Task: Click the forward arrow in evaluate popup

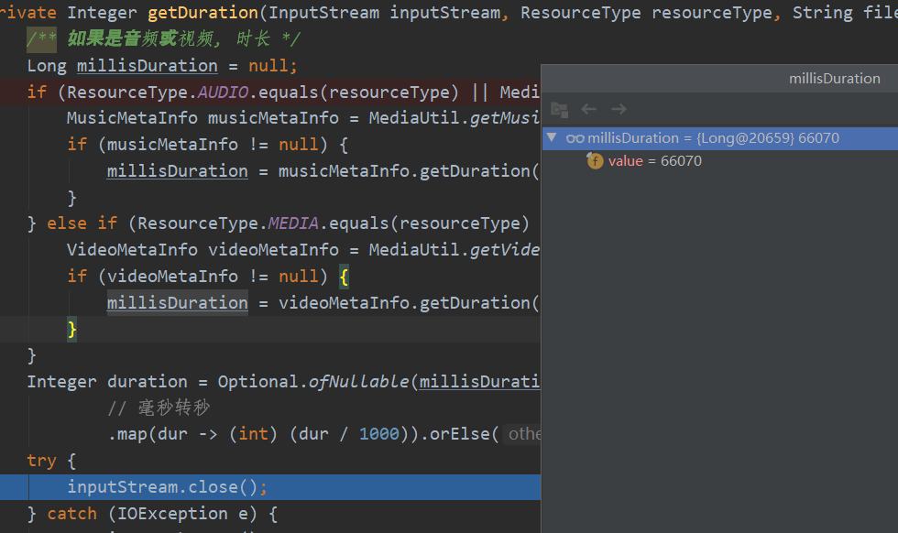Action: (619, 109)
